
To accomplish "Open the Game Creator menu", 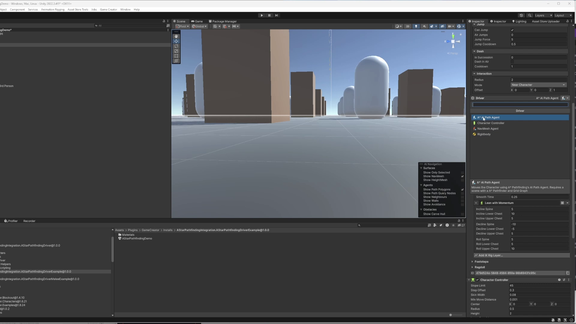I will click(108, 10).
